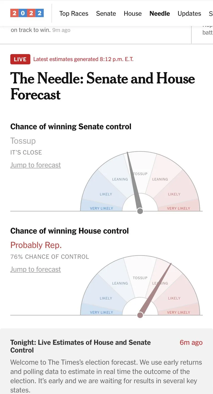Jump to forecast under Senate control

[35, 165]
